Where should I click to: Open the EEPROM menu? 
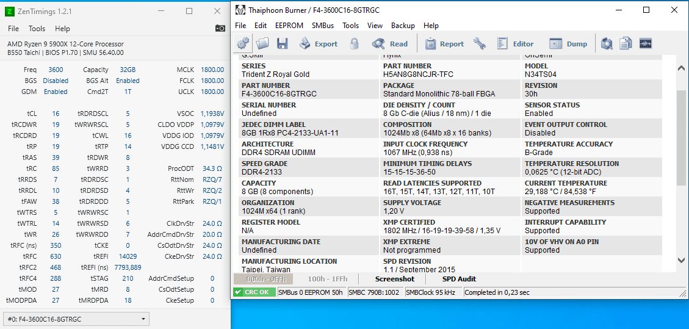tap(289, 26)
